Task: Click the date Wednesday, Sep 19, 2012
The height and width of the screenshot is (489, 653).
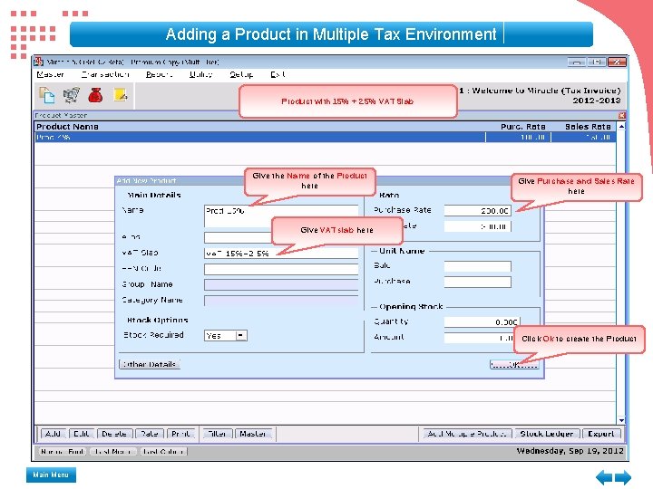Action: (x=570, y=451)
